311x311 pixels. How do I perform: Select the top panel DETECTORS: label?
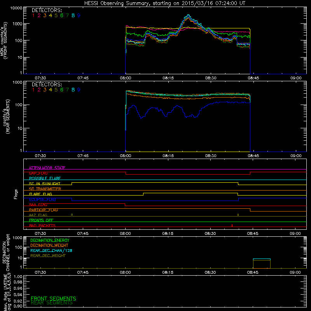(47, 10)
